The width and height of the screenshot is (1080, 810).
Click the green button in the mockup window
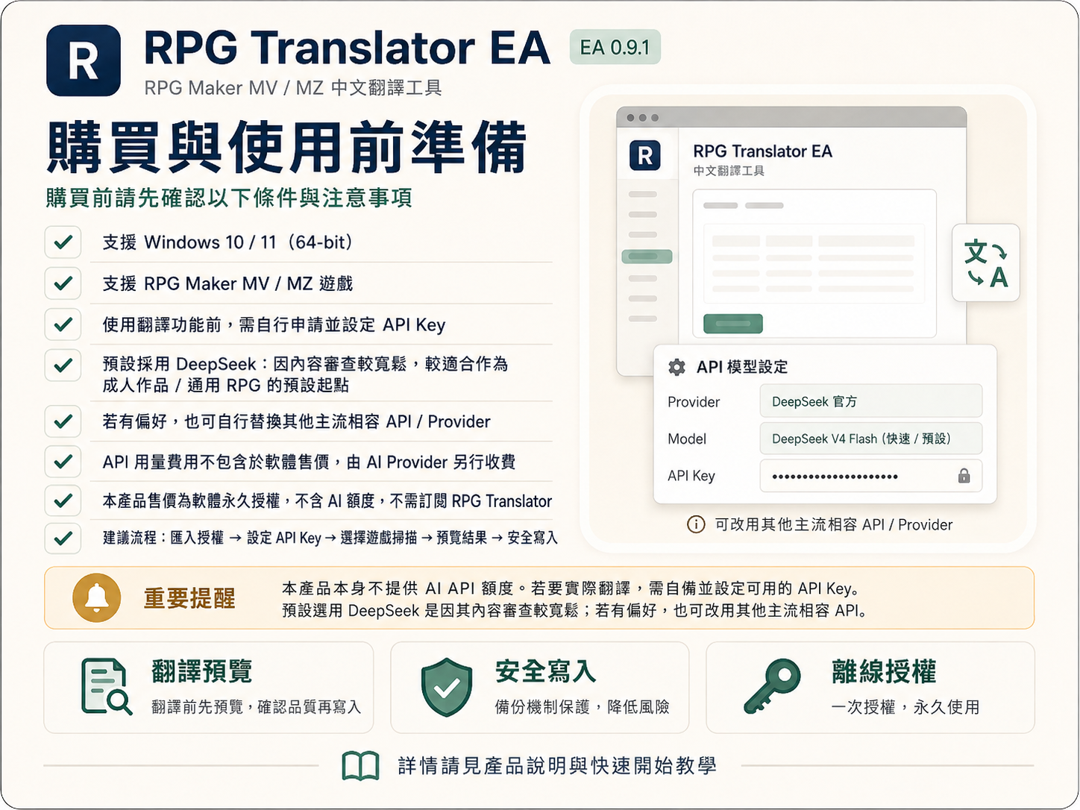coord(733,324)
